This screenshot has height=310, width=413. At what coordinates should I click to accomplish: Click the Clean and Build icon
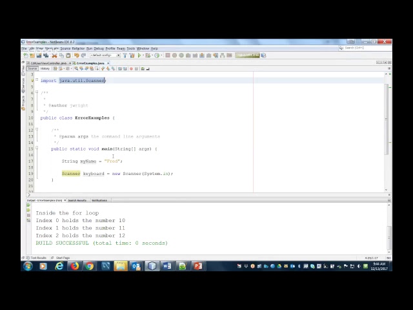pos(132,56)
